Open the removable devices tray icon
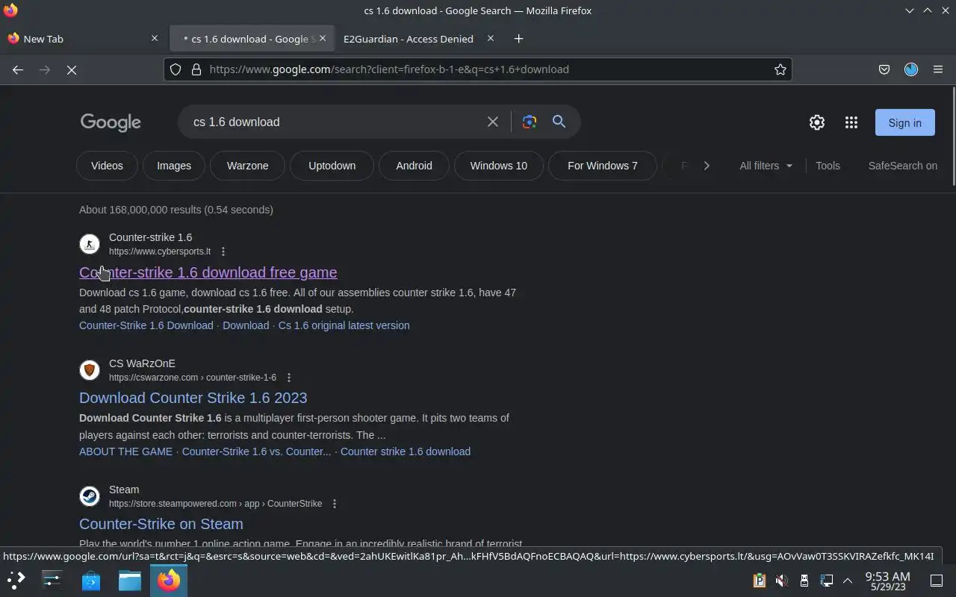The width and height of the screenshot is (956, 597). [804, 581]
